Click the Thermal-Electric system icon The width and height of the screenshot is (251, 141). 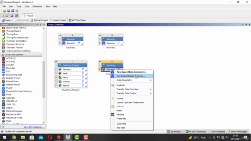(4, 31)
